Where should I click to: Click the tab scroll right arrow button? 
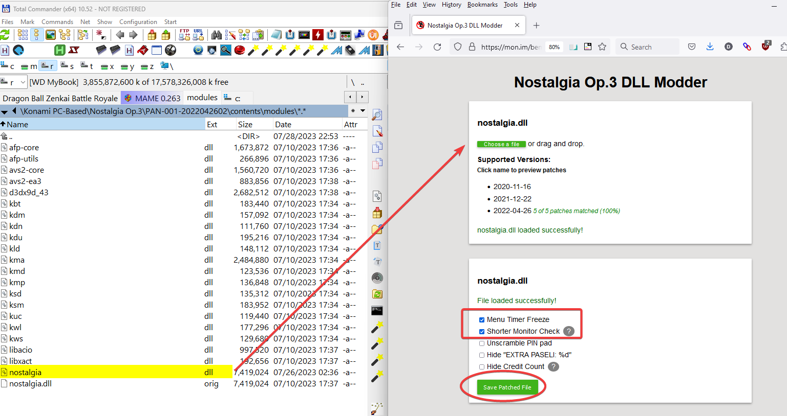click(x=362, y=97)
